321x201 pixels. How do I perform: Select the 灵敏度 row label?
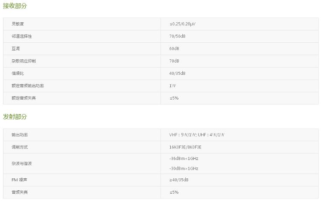click(18, 24)
